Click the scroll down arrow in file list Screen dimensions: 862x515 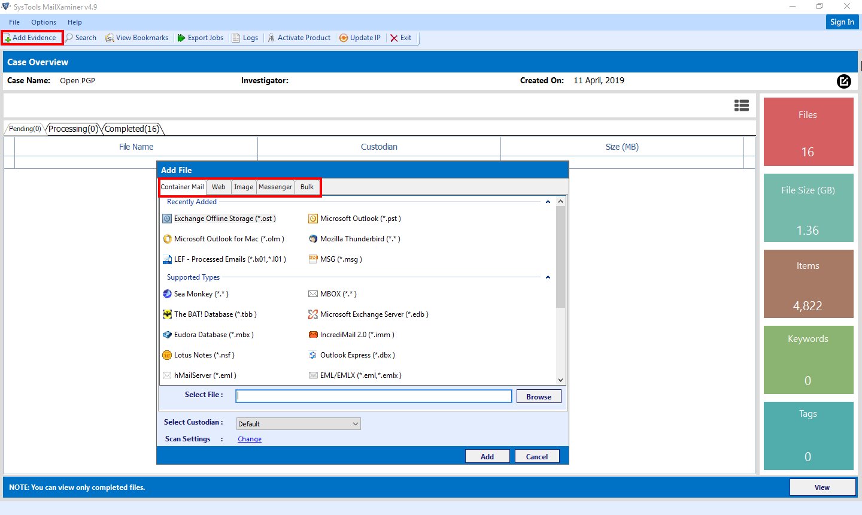coord(560,380)
